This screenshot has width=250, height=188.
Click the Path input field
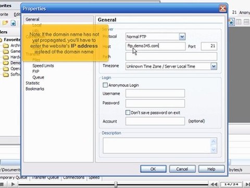point(171,56)
